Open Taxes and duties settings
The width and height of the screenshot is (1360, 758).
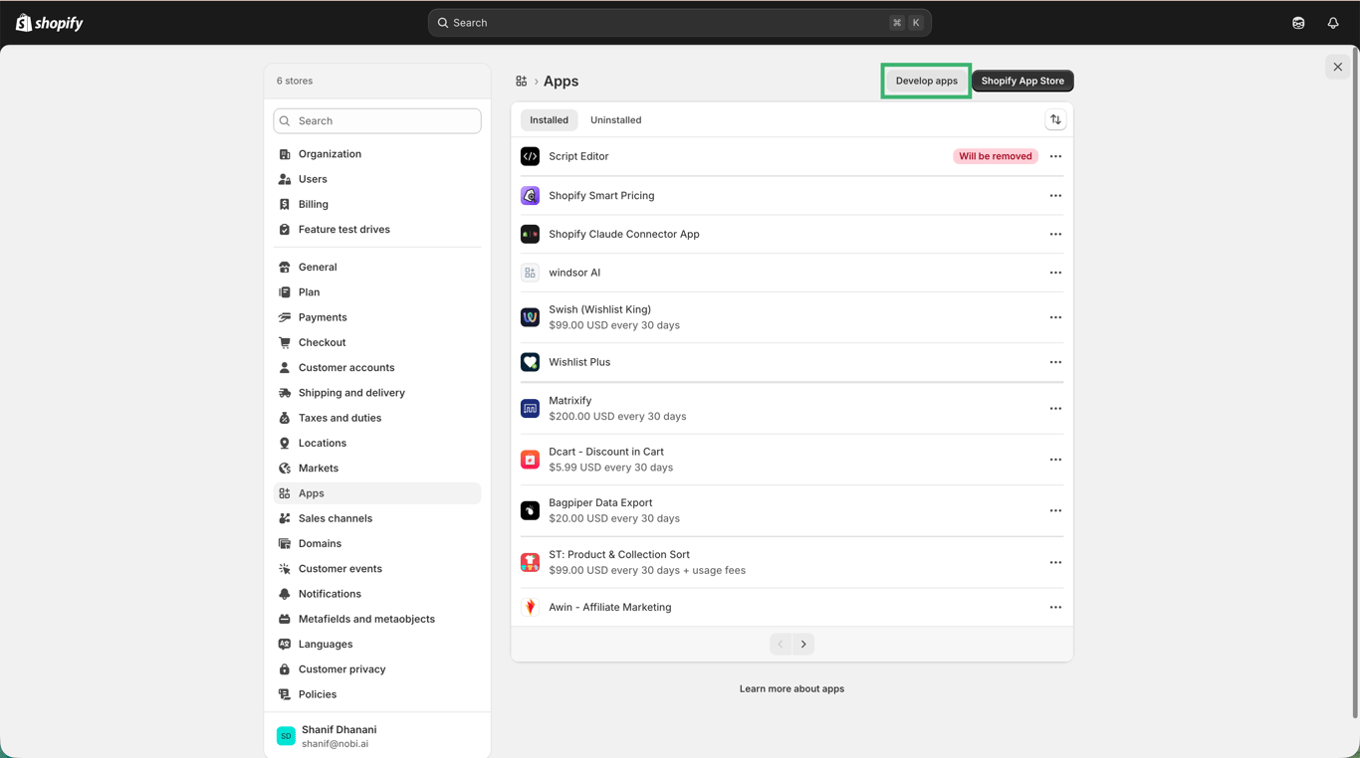pos(377,418)
